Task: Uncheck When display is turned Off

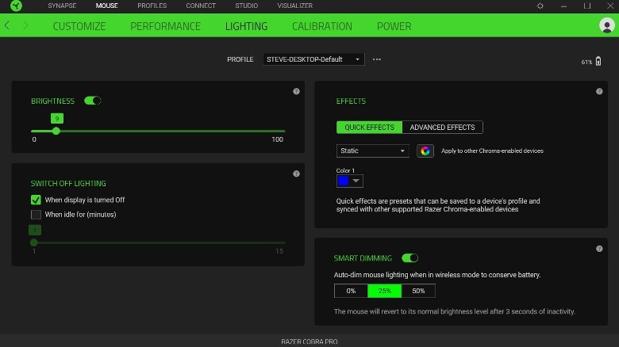Action: [36, 200]
